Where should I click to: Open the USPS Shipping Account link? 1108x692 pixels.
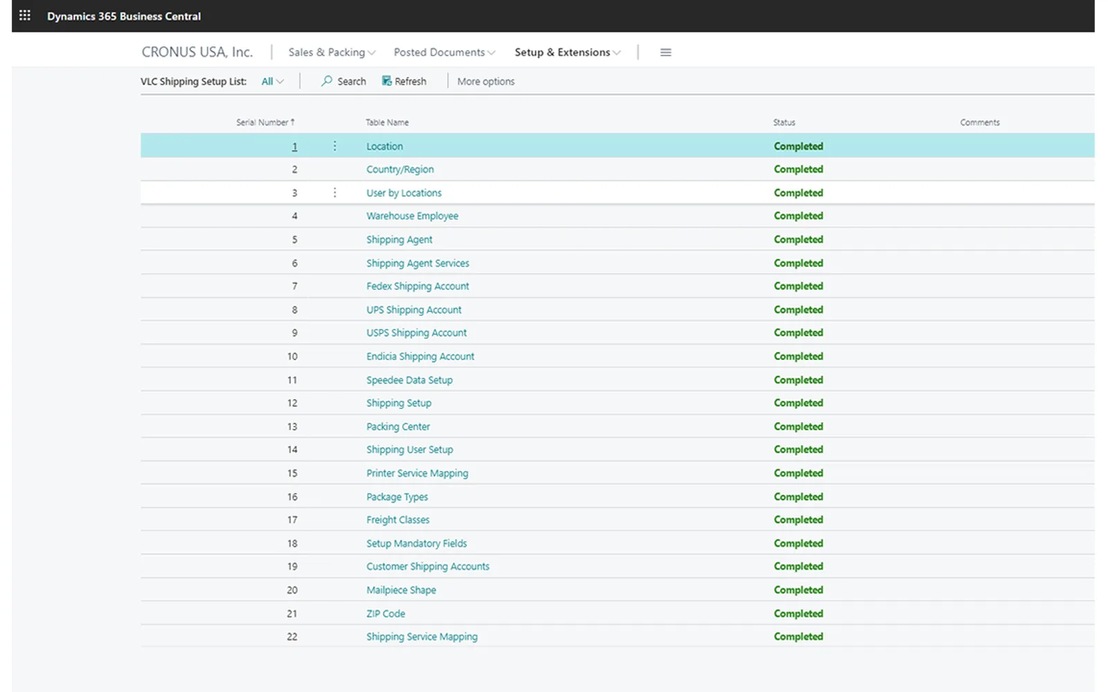[x=416, y=333]
